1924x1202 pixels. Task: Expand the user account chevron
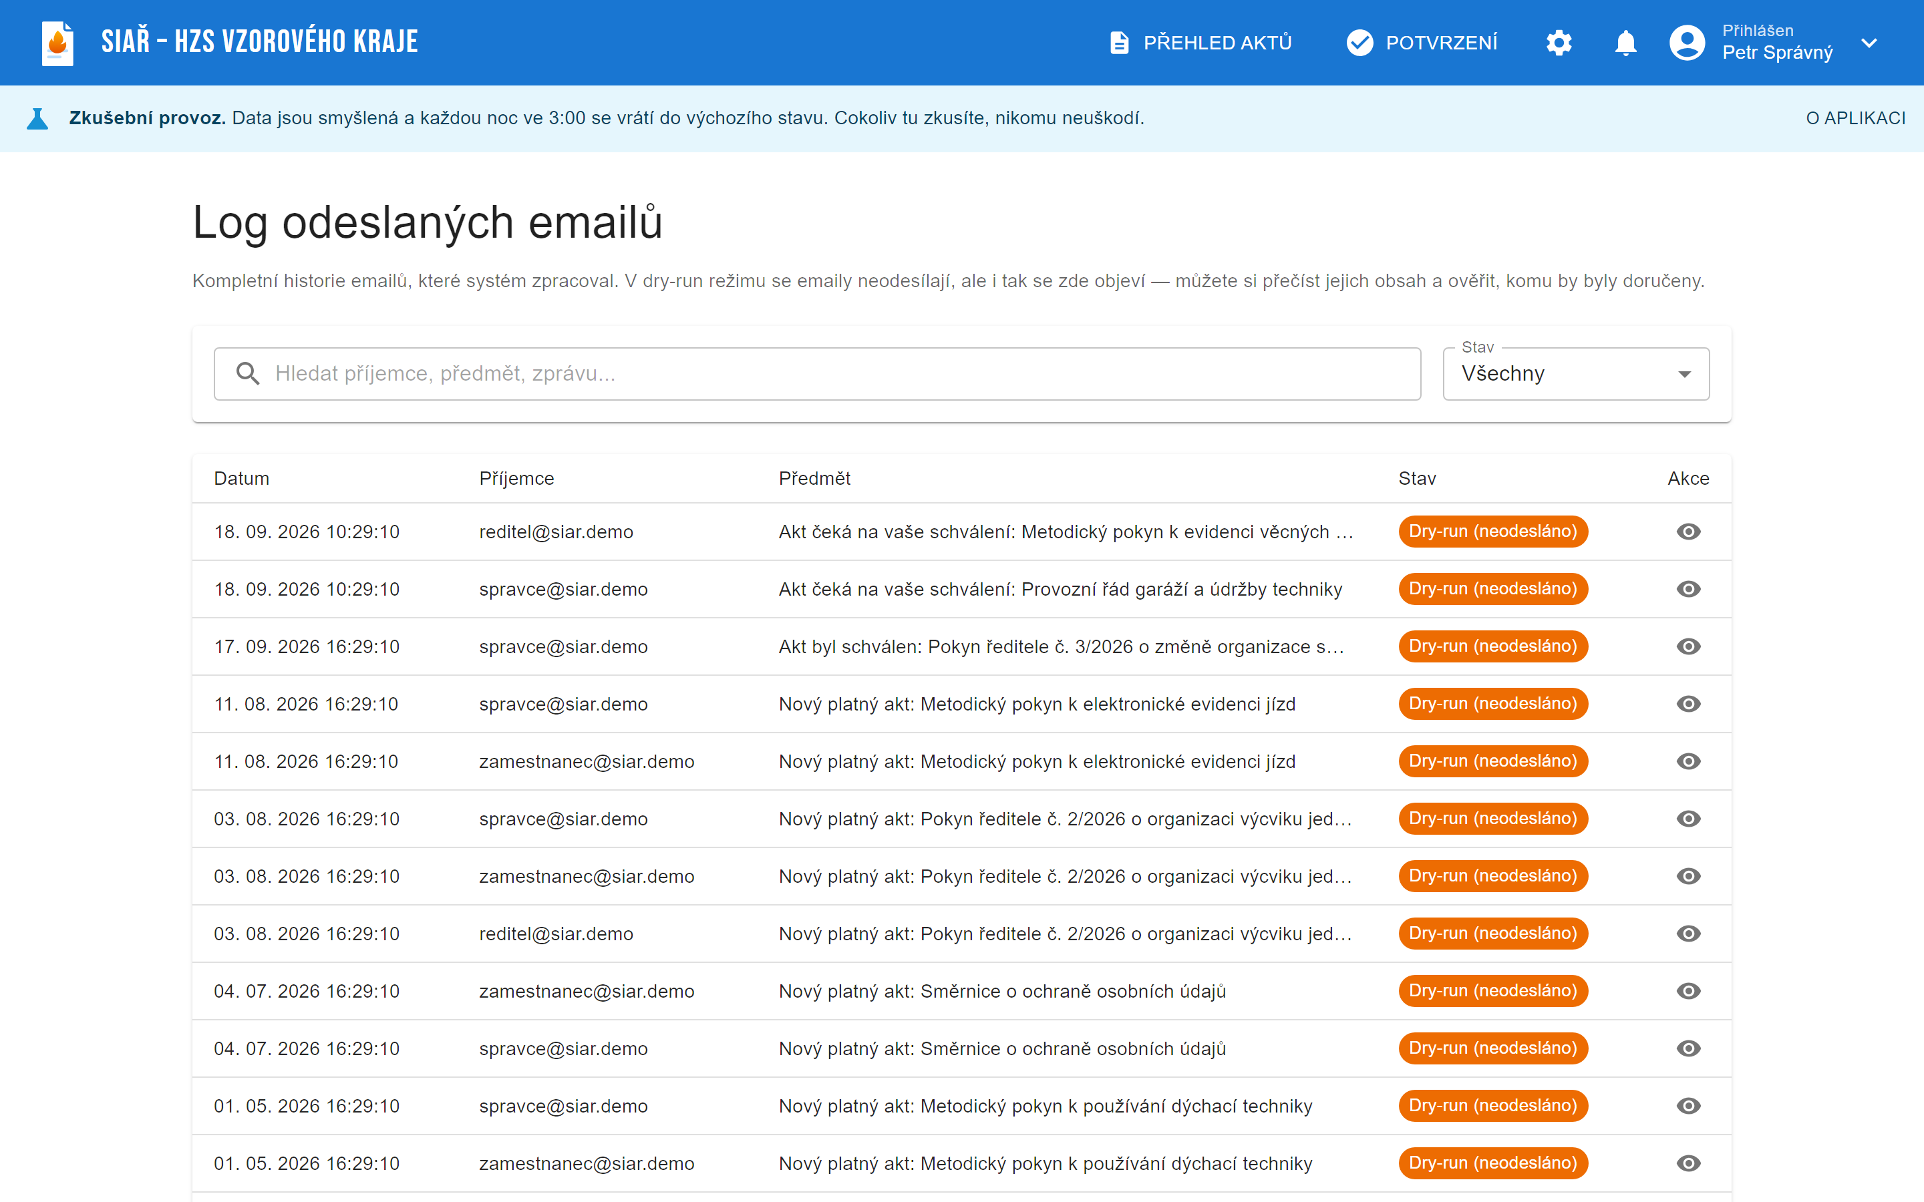1869,43
